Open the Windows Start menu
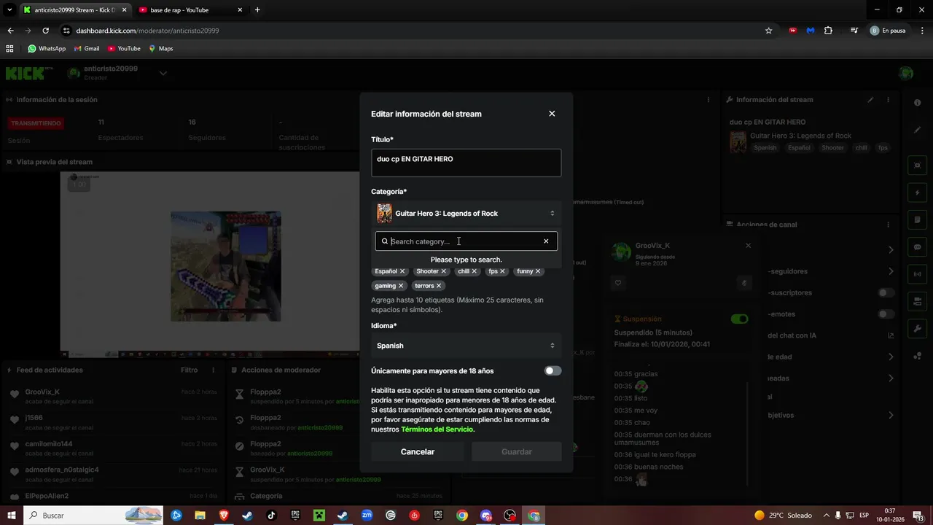The image size is (933, 525). click(x=12, y=516)
